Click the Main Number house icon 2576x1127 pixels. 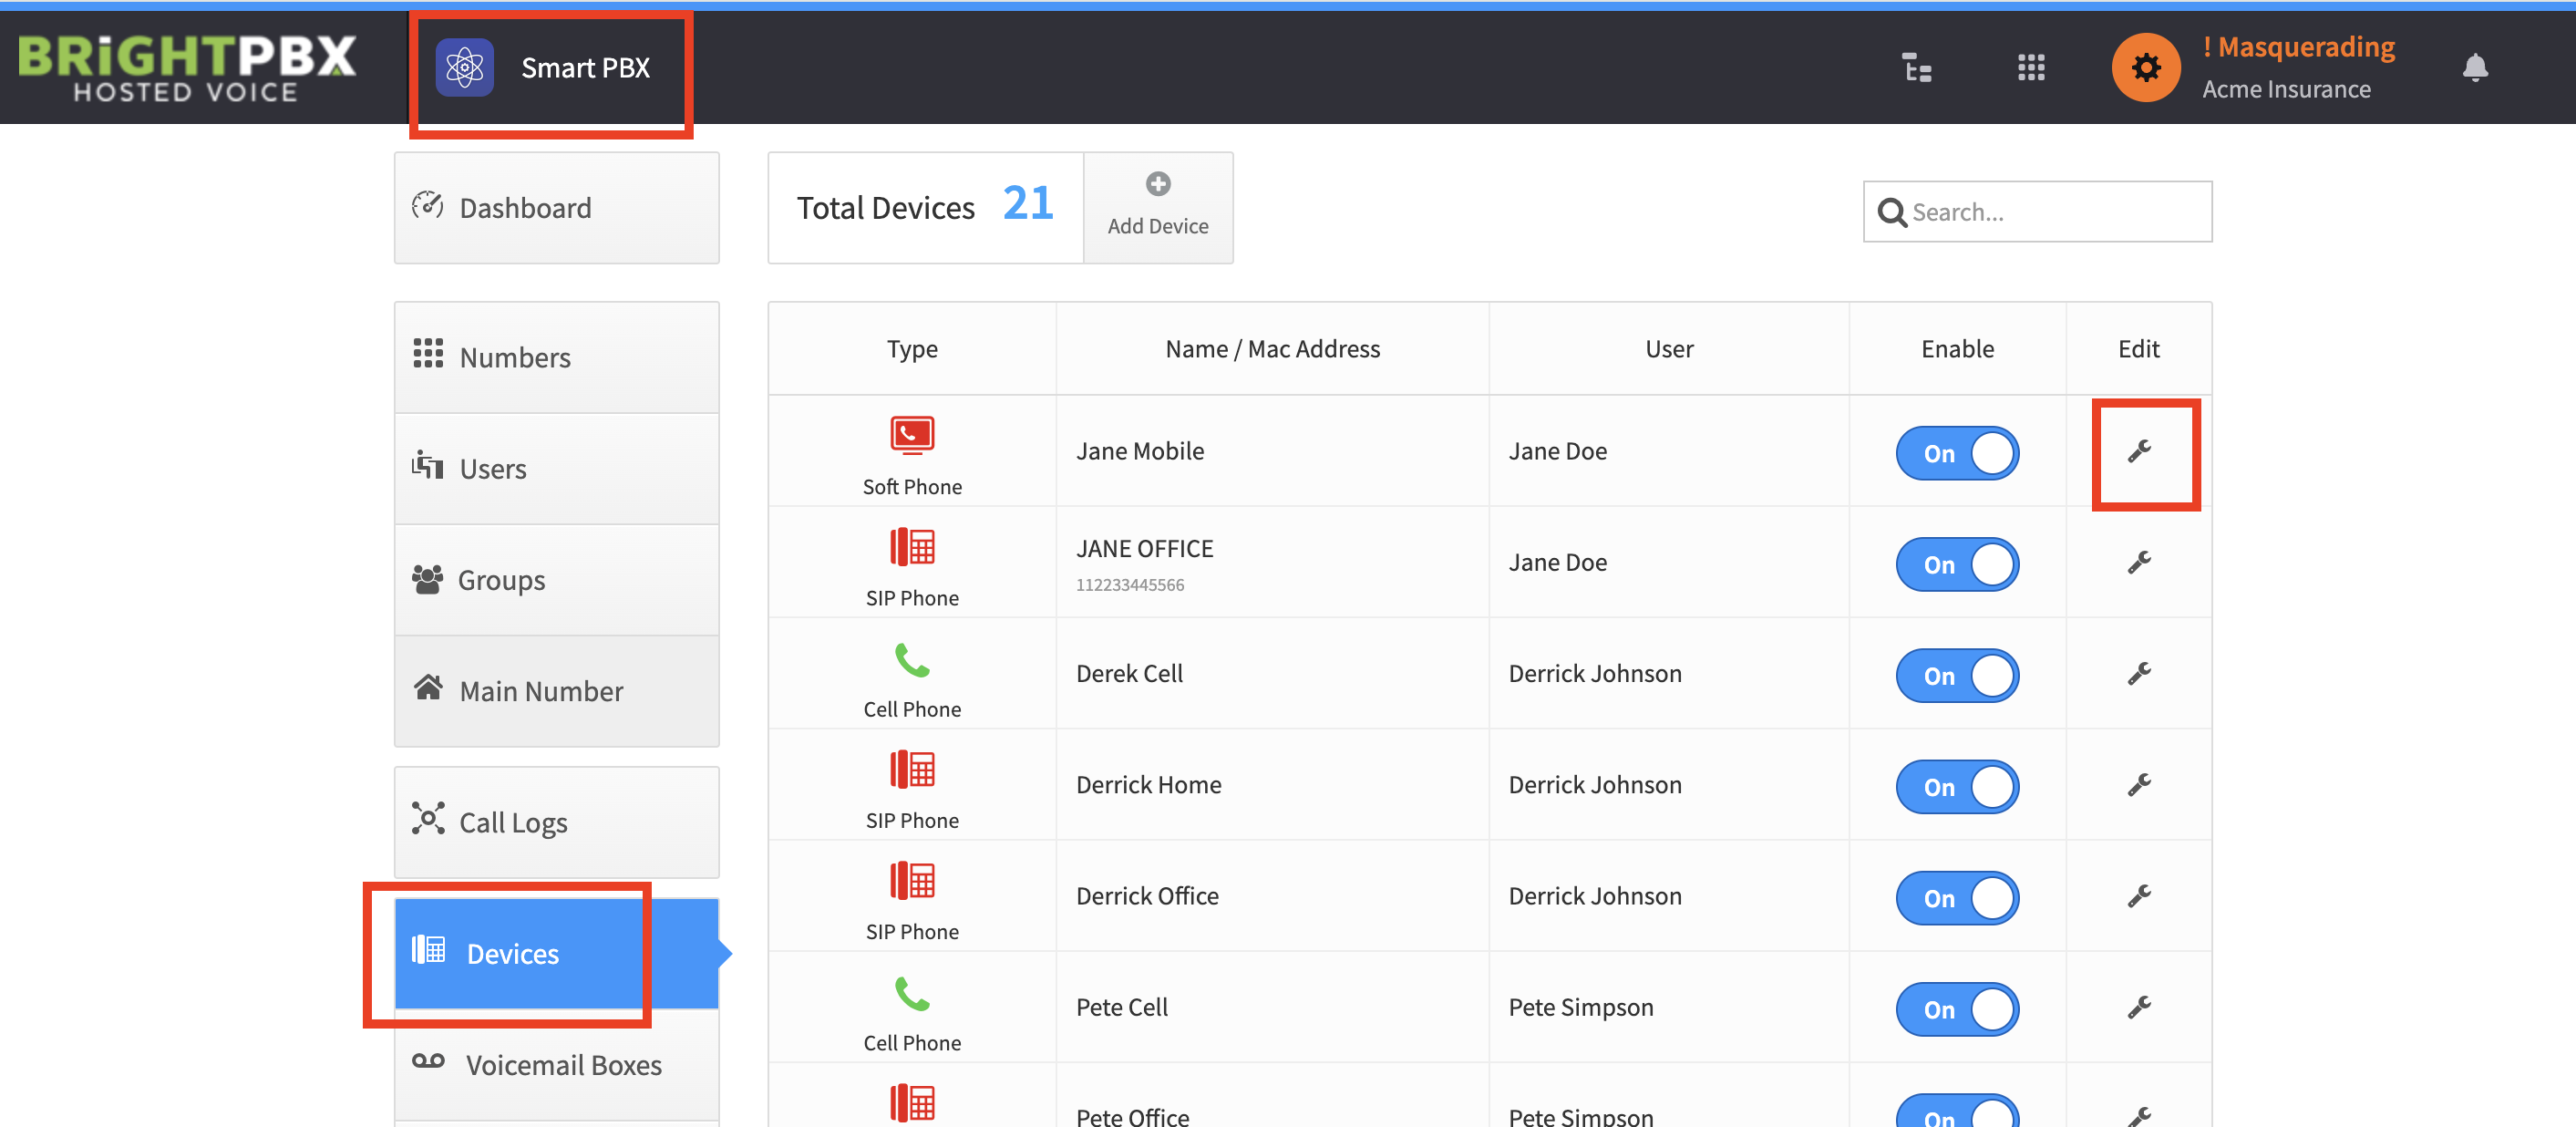(428, 687)
